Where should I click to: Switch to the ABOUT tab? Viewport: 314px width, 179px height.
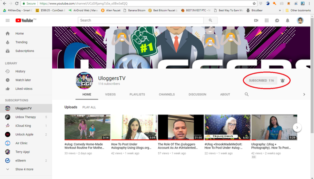(225, 95)
